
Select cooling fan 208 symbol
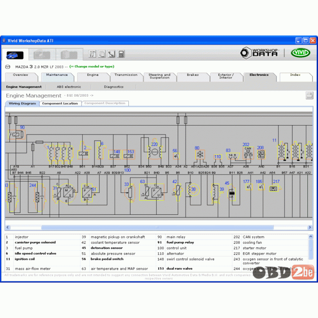point(261,155)
